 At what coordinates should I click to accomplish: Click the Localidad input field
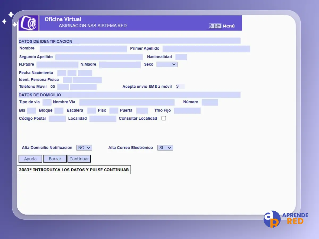coord(103,119)
